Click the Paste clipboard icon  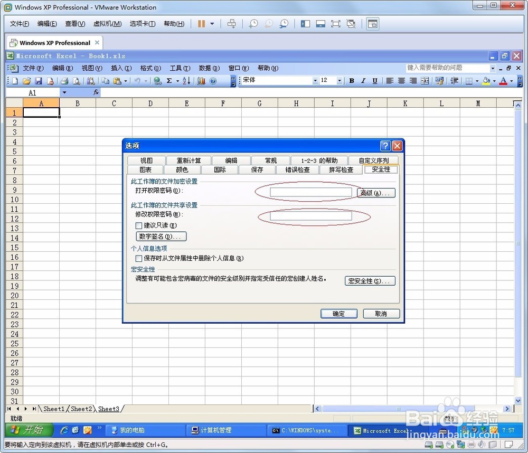[x=117, y=81]
